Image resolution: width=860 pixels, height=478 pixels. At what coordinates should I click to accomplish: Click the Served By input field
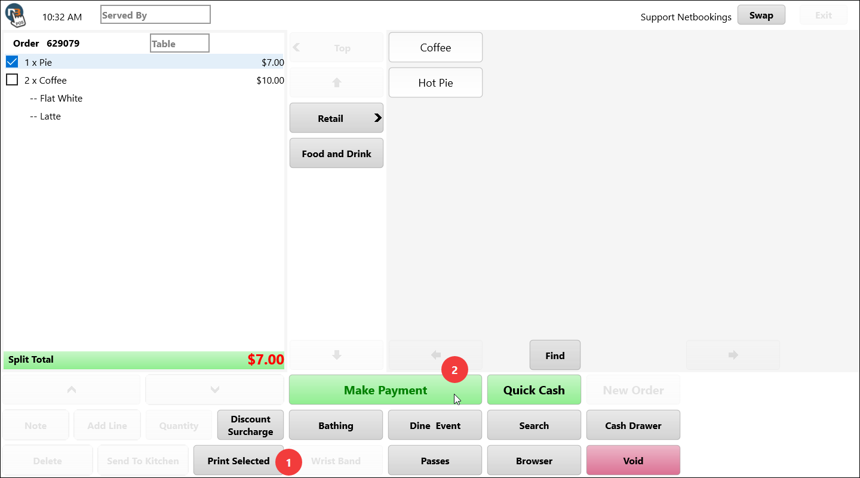pos(155,15)
